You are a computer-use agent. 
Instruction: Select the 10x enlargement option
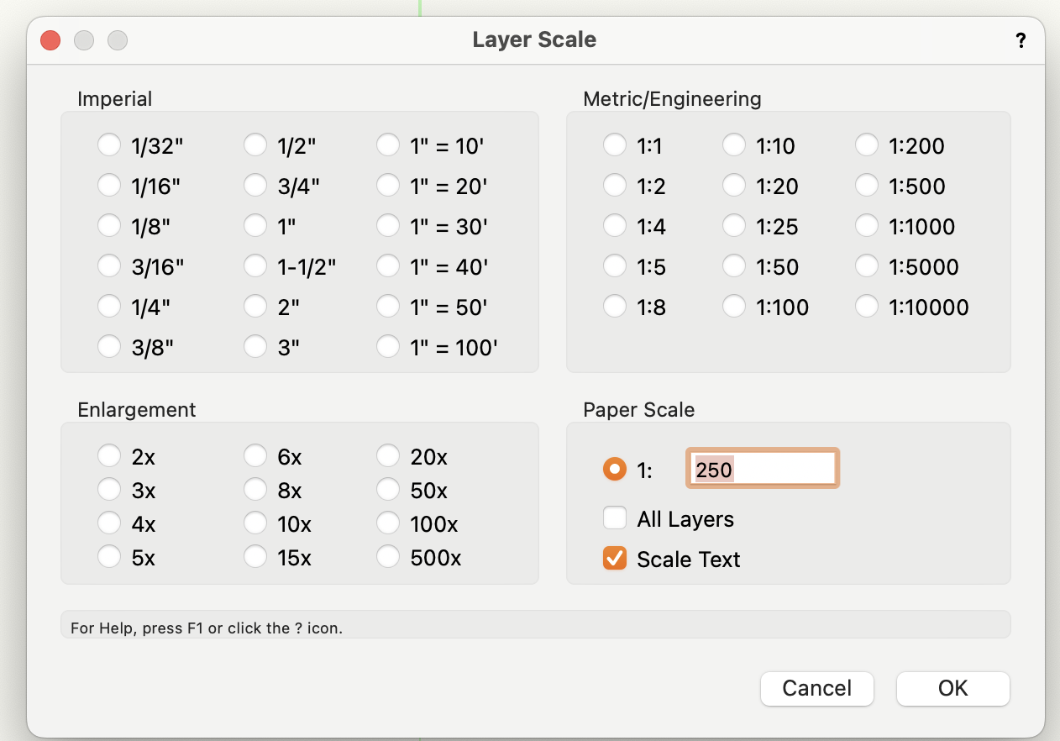(x=255, y=523)
